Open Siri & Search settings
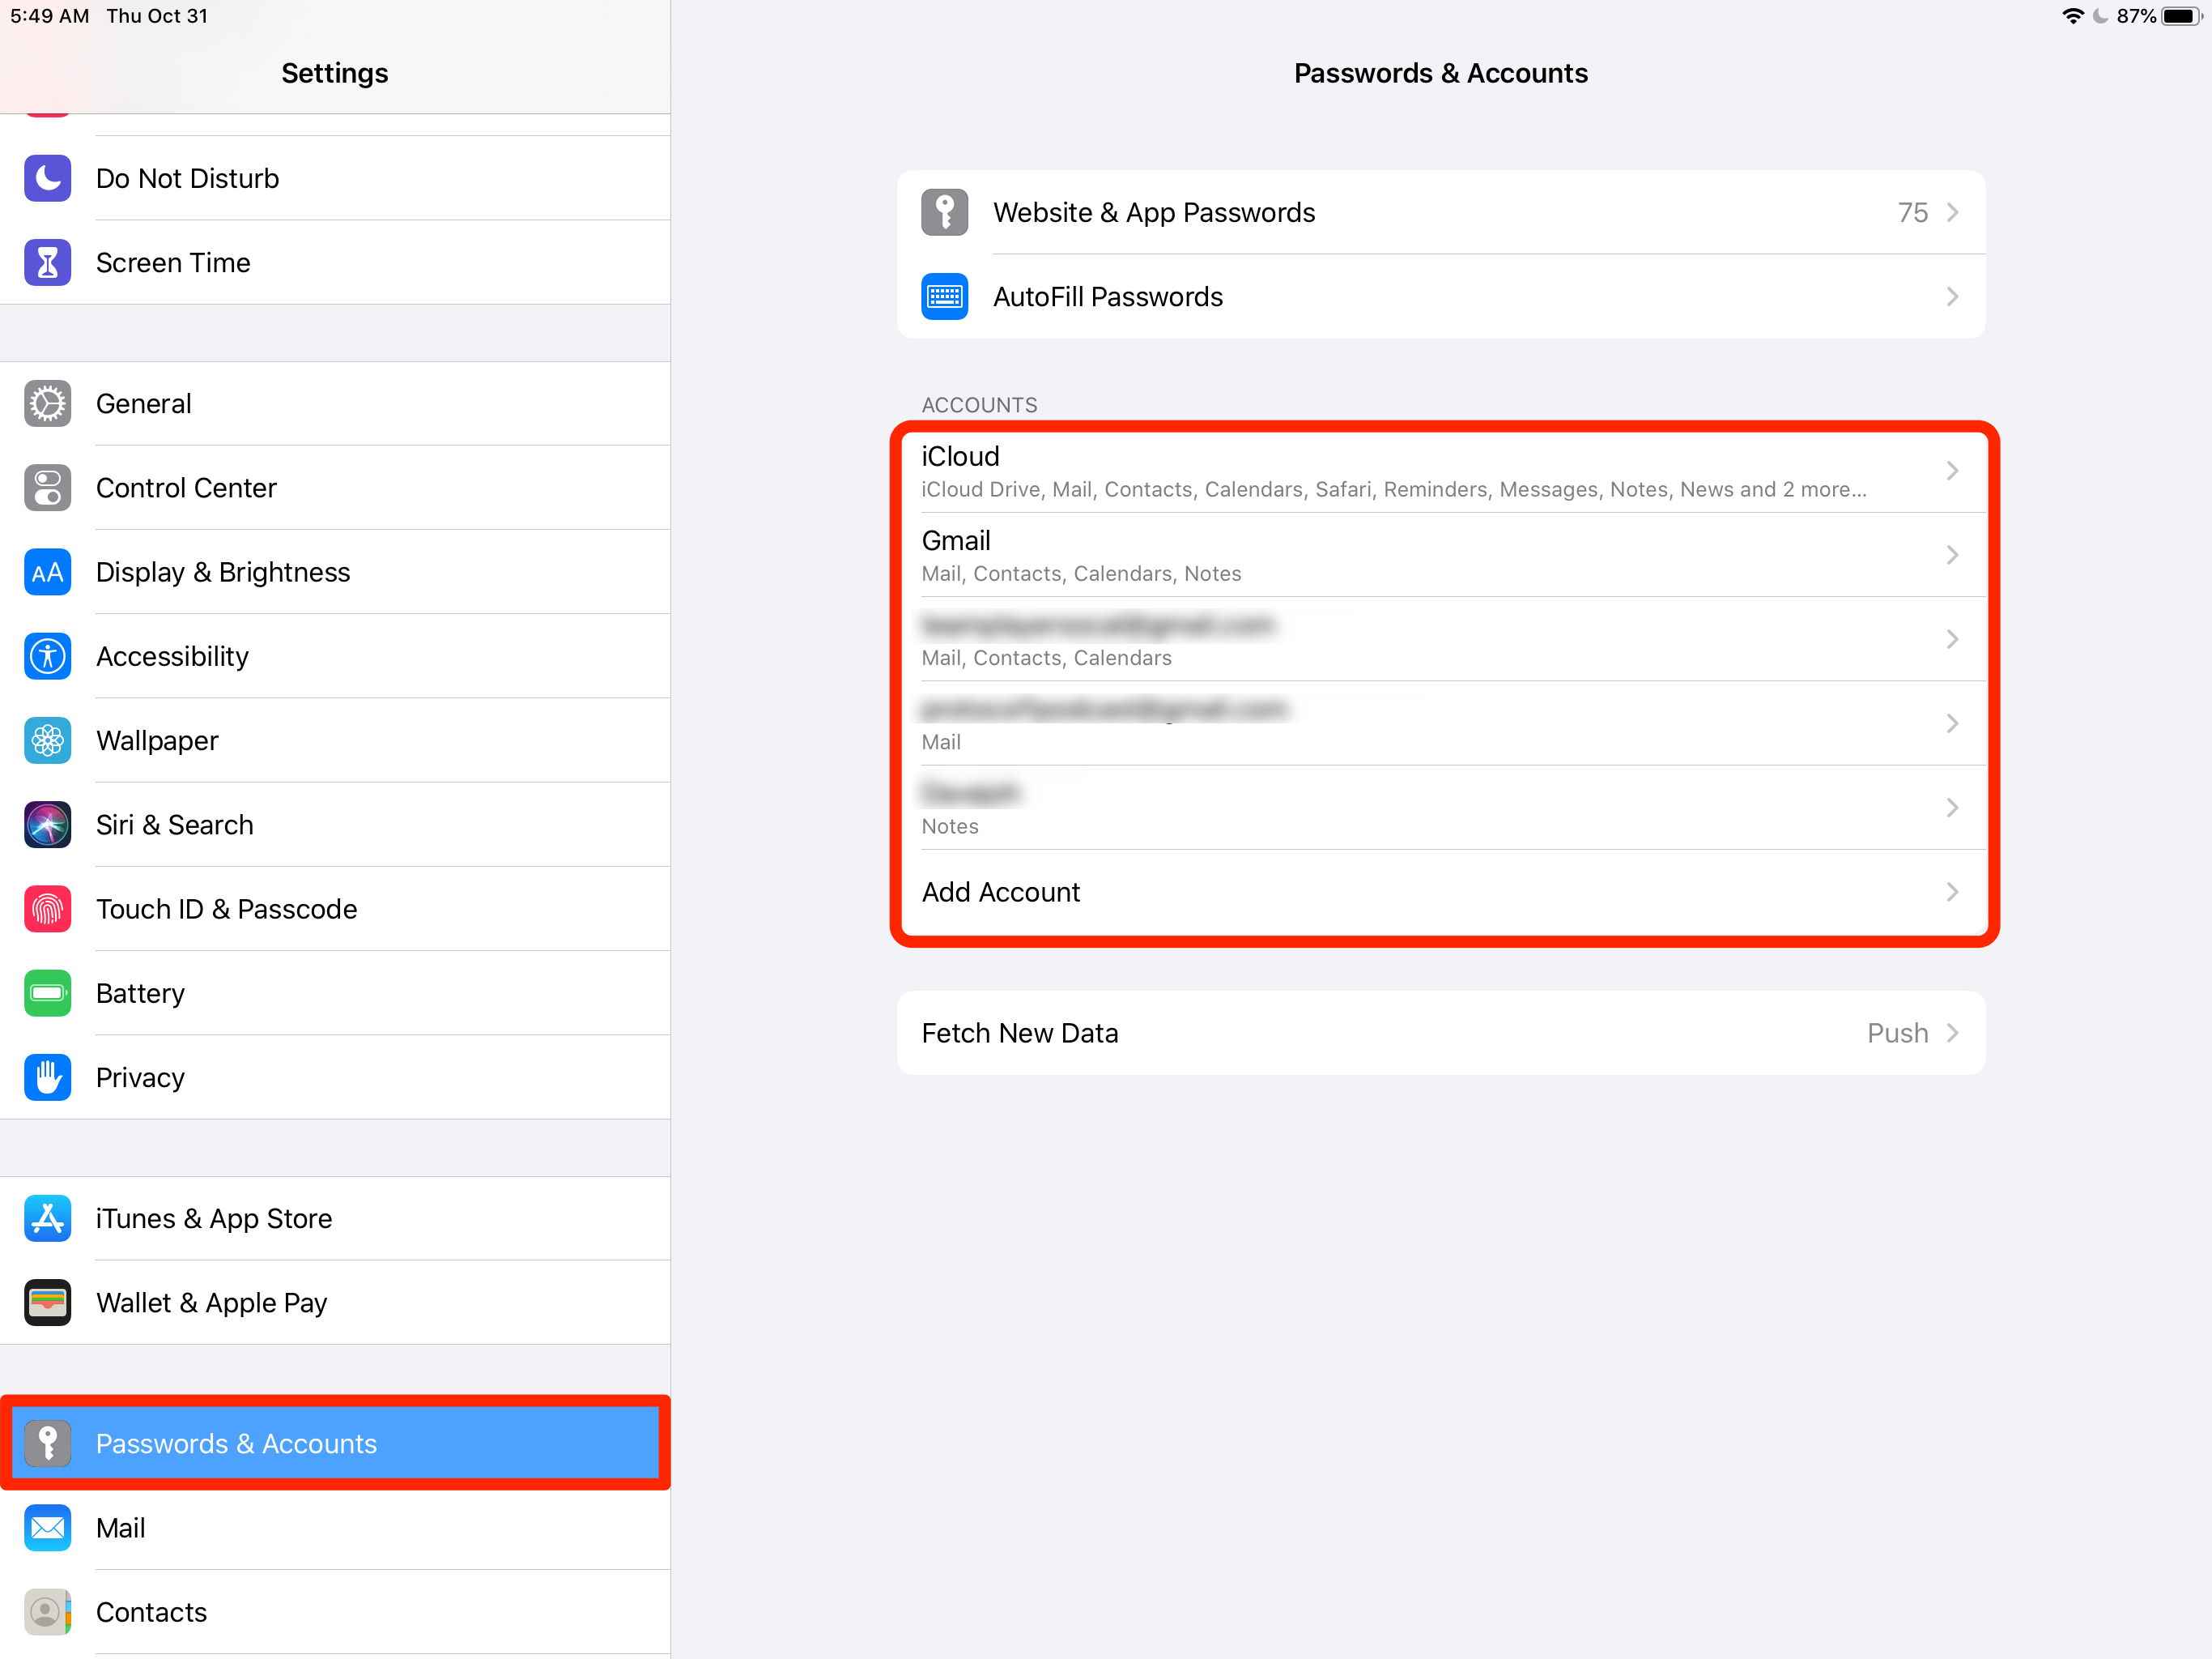 [335, 825]
